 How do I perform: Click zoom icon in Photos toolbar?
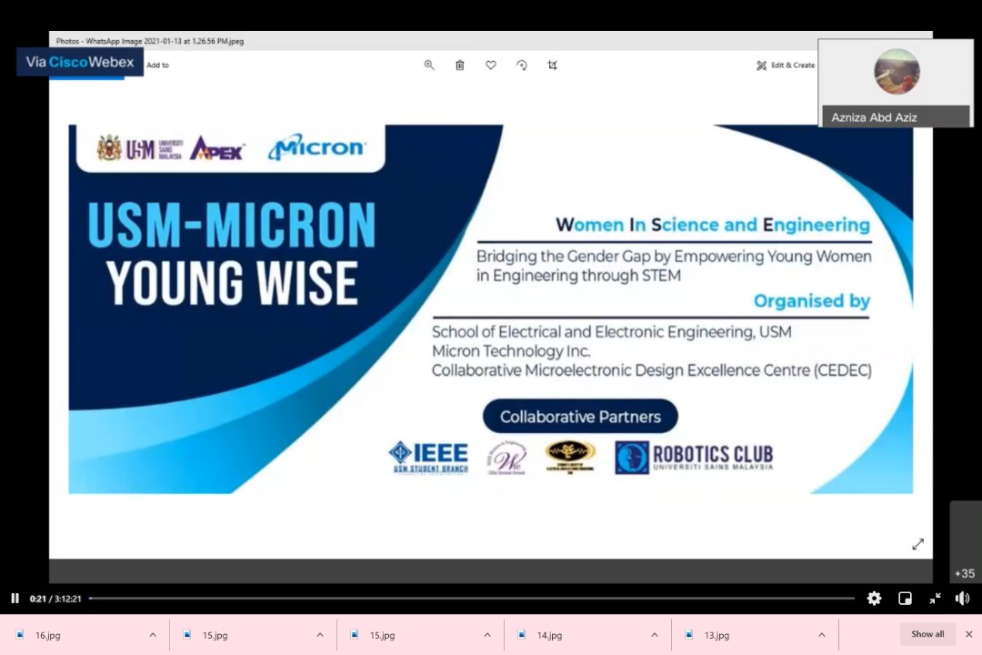click(429, 65)
